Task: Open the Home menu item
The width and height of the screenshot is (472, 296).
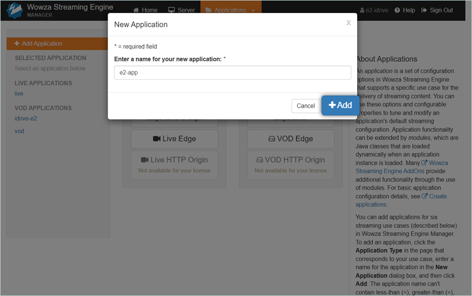Action: [145, 10]
